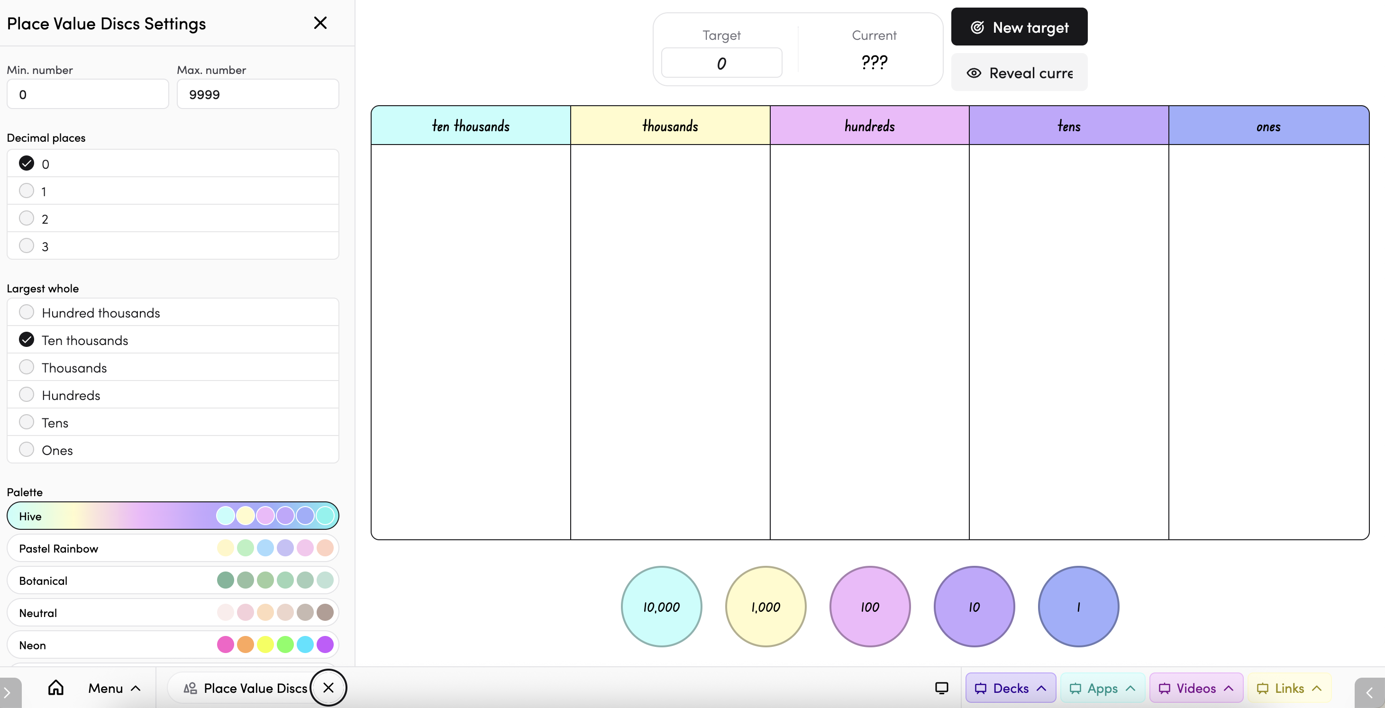
Task: Open the Videos dropdown
Action: (x=1195, y=688)
